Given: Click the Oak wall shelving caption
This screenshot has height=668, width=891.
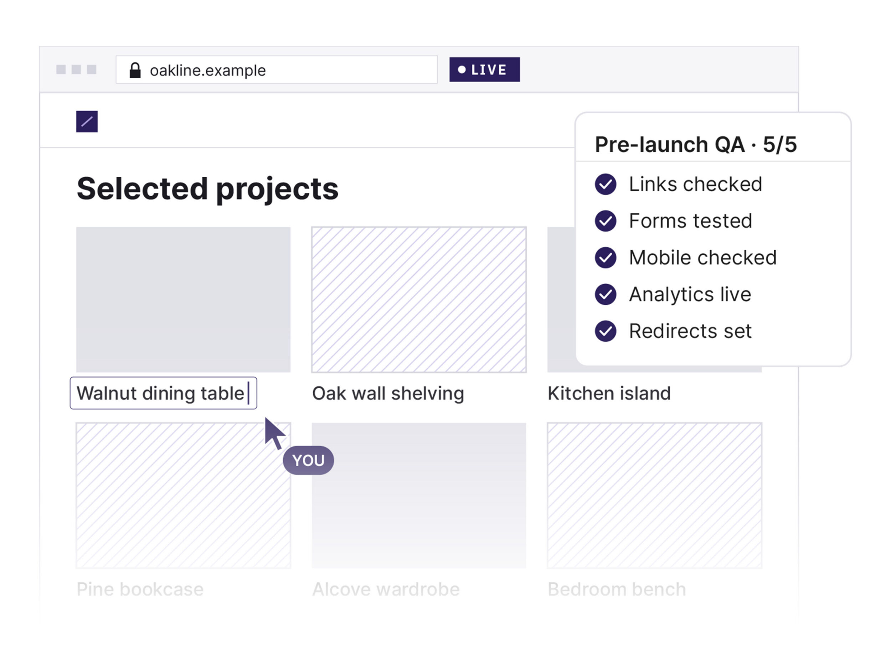Looking at the screenshot, I should [388, 393].
